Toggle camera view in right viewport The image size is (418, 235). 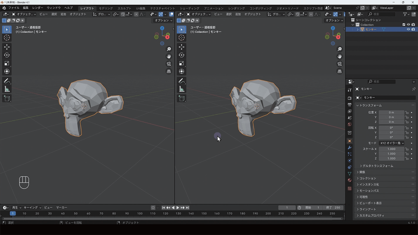click(x=340, y=64)
